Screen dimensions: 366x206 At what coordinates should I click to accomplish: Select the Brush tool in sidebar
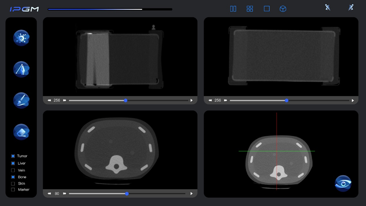click(21, 100)
